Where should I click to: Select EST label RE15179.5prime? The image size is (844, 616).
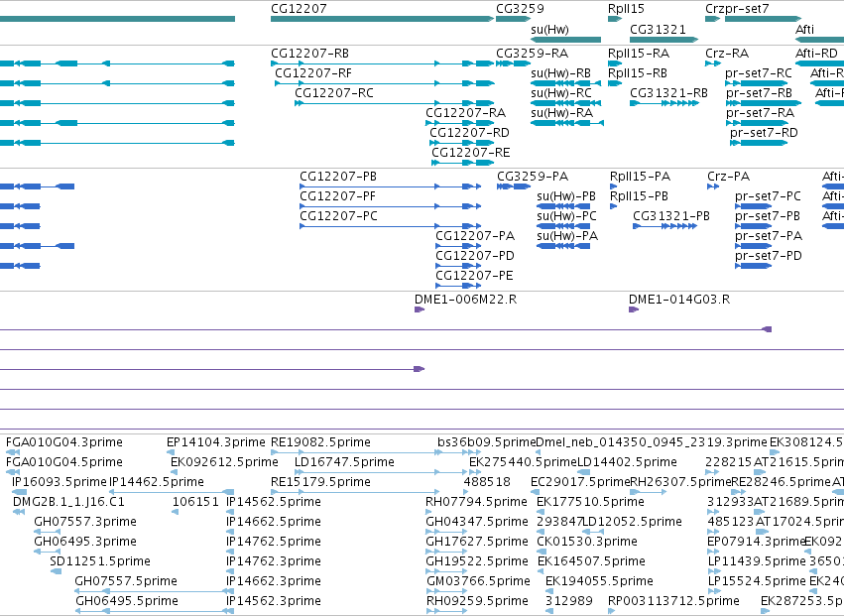[320, 482]
